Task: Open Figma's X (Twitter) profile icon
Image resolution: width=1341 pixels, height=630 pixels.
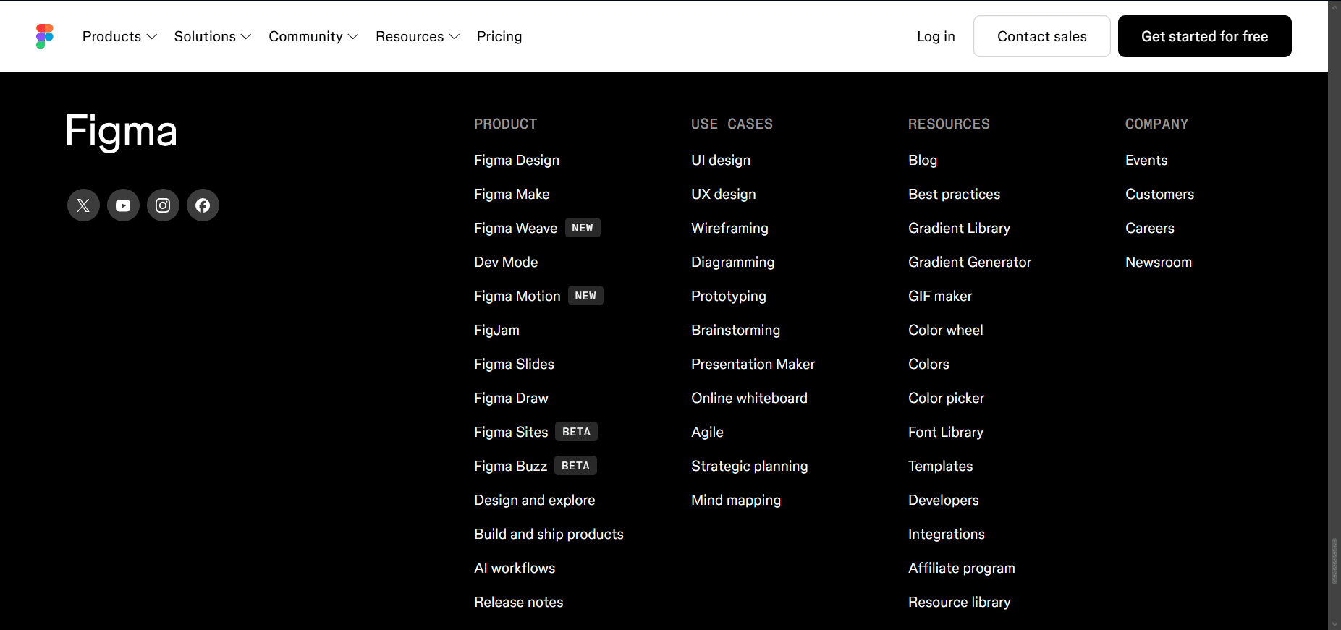Action: [x=83, y=205]
